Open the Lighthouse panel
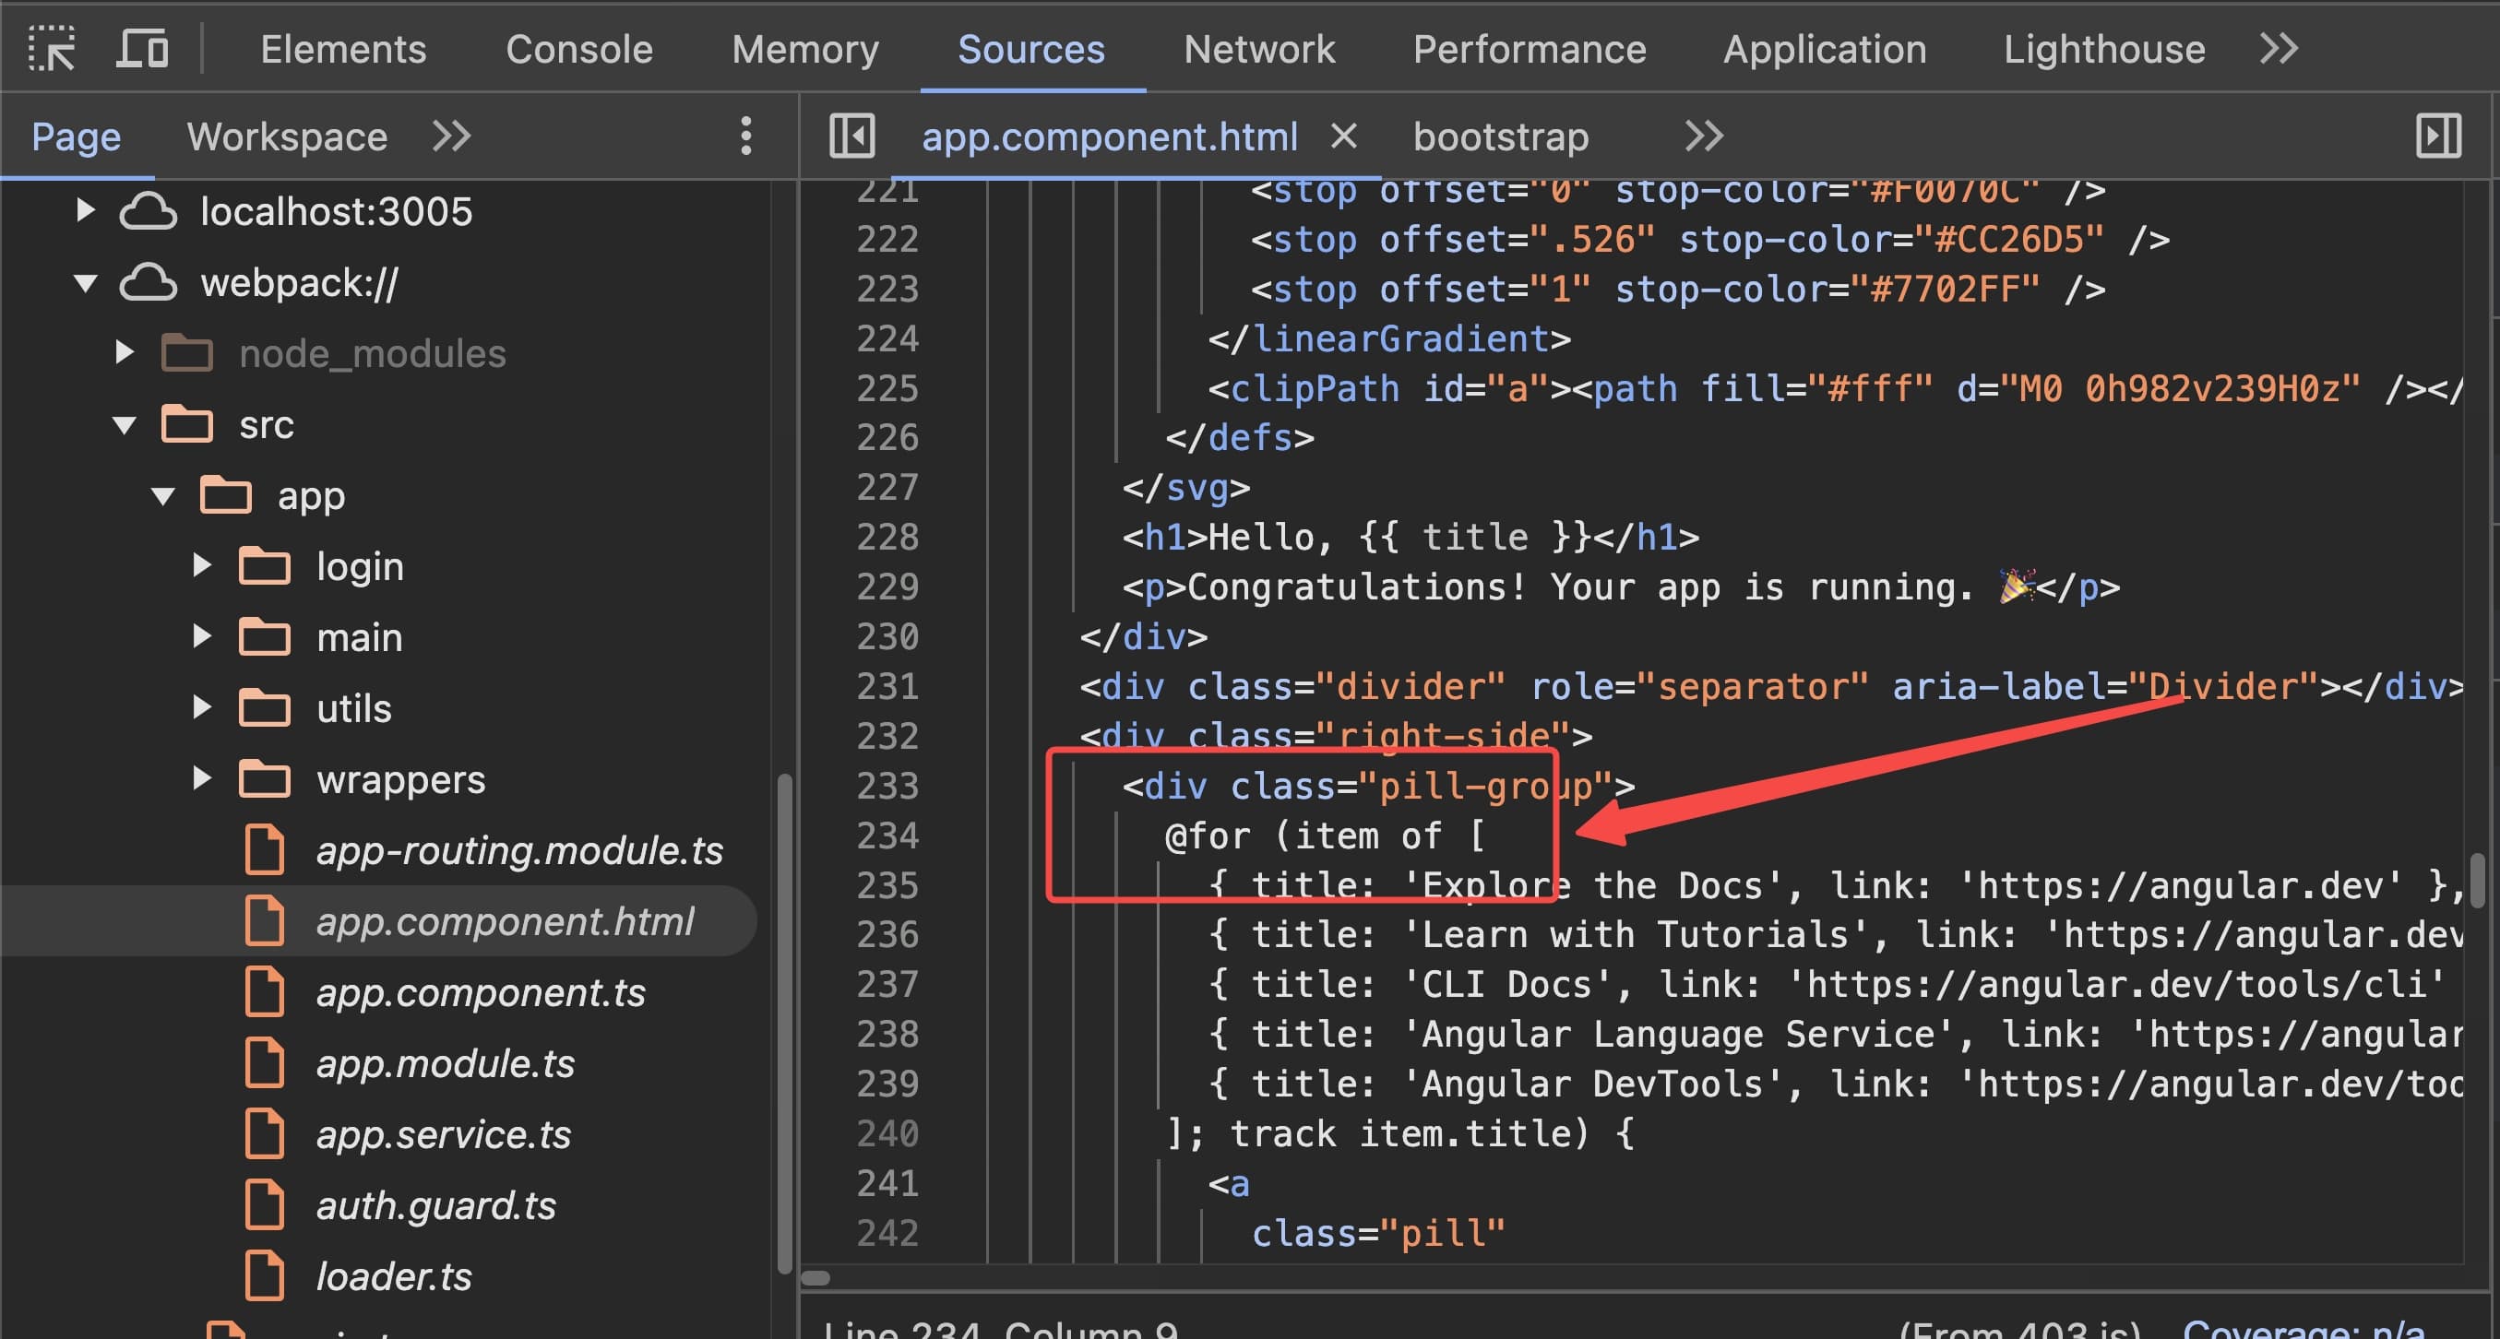 point(2104,49)
